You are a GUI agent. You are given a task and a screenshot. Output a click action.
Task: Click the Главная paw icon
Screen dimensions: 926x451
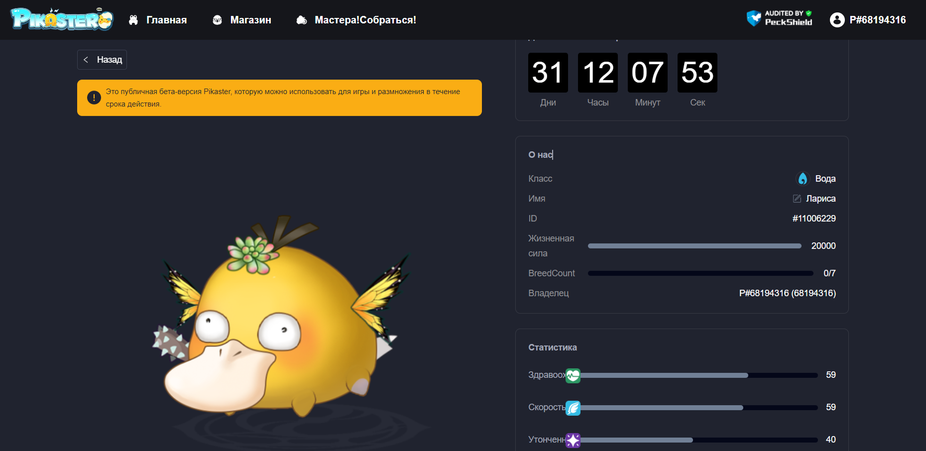click(x=133, y=20)
